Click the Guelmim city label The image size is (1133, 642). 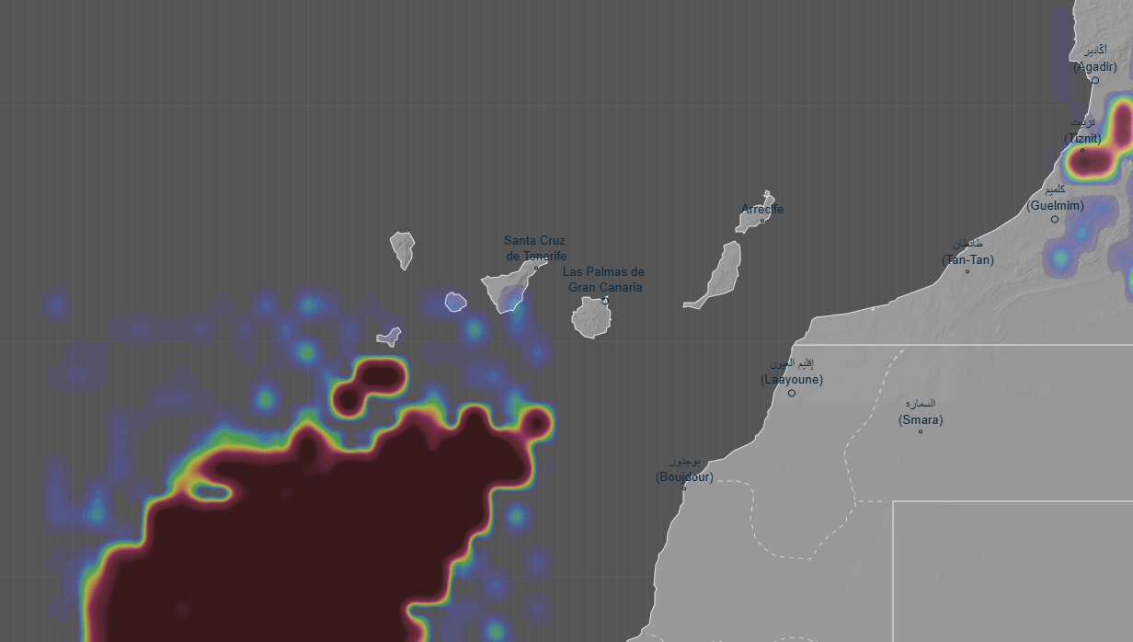[x=1055, y=198]
